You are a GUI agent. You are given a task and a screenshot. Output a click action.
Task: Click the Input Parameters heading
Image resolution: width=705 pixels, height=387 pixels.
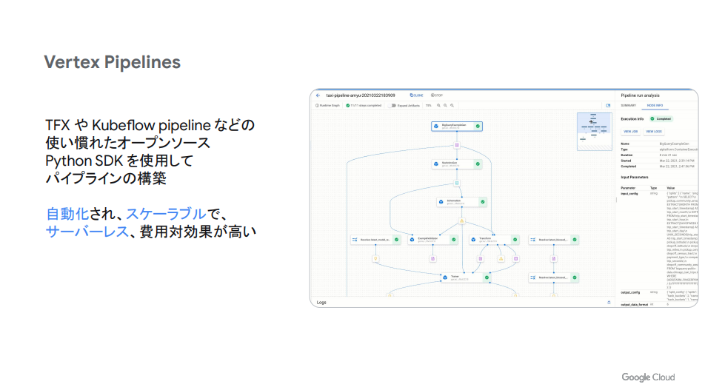pos(635,178)
